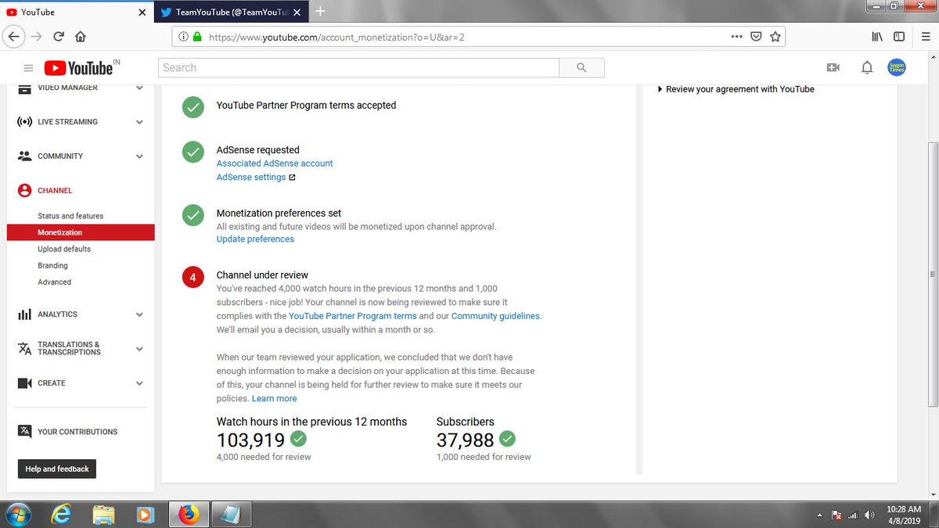
Task: Go forward with the browser forward arrow
Action: click(37, 36)
